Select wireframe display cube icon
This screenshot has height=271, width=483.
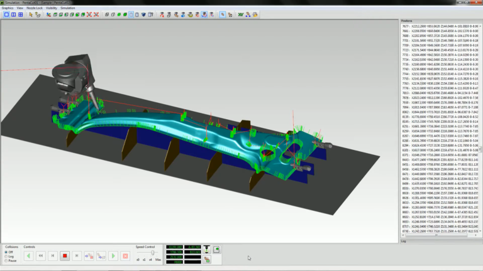tap(107, 14)
